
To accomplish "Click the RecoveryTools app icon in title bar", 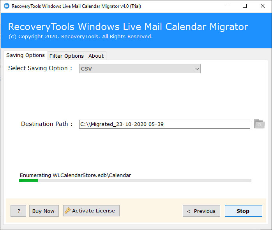I will (x=6, y=6).
